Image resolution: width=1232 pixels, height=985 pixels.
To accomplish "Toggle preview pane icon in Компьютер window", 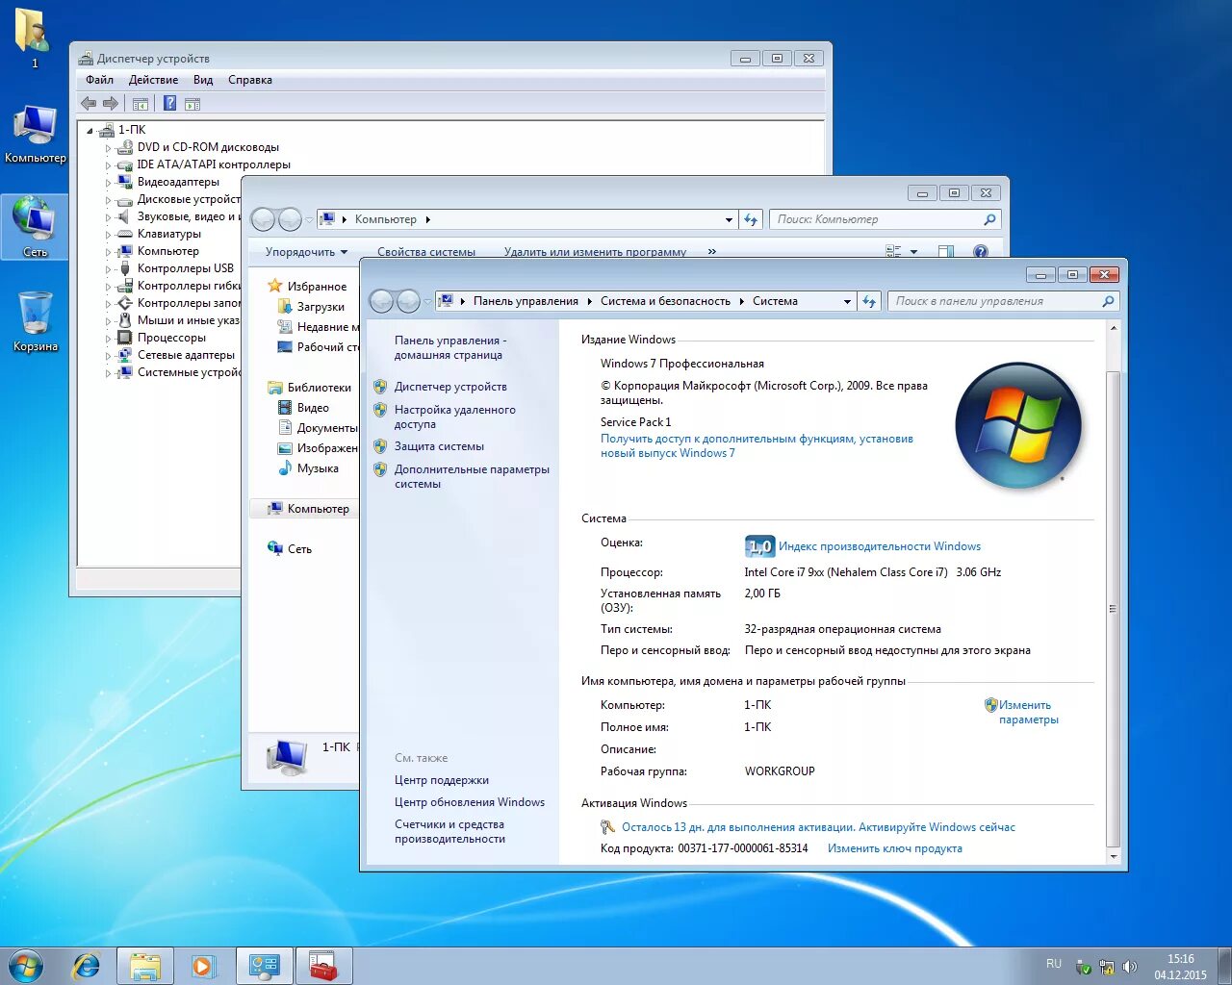I will click(946, 252).
